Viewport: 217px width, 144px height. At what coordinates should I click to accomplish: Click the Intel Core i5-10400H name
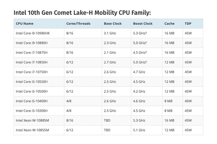31,101
